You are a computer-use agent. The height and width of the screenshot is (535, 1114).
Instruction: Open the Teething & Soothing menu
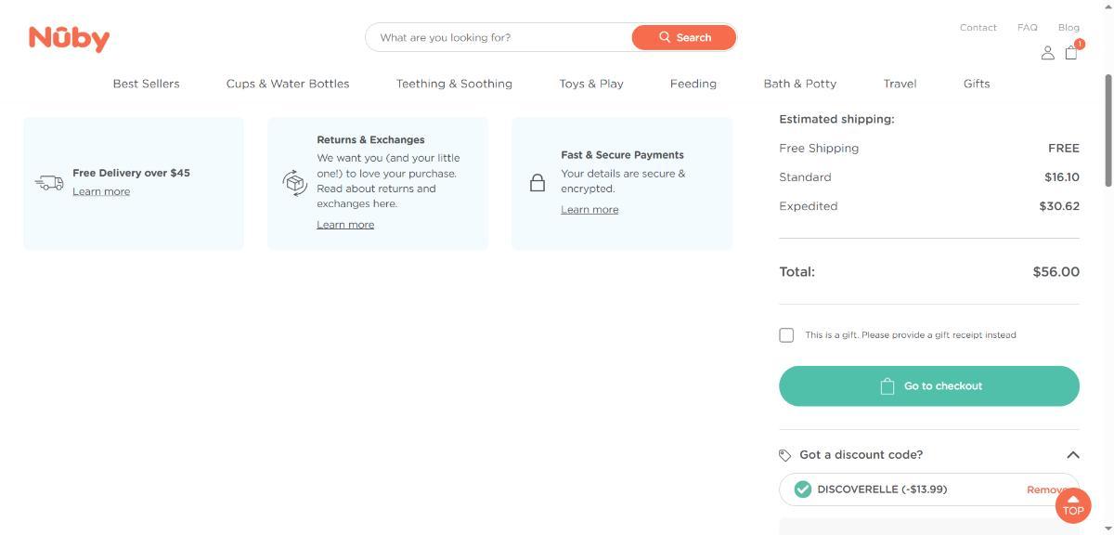[454, 84]
